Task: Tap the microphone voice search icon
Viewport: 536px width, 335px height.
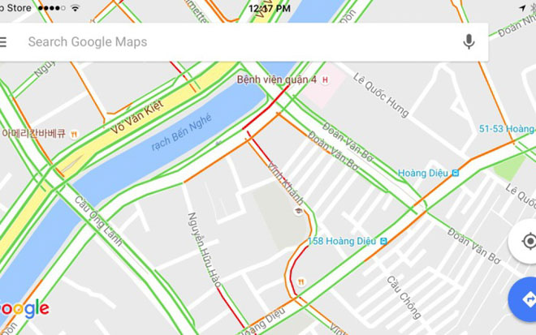Action: (469, 41)
